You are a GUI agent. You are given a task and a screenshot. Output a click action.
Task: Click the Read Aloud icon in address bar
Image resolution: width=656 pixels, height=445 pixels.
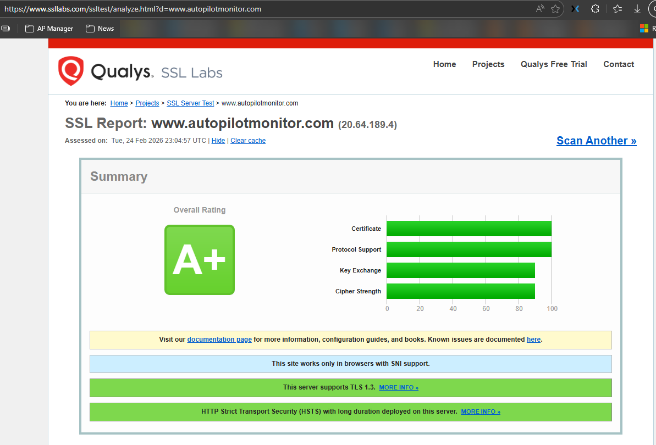pyautogui.click(x=539, y=9)
